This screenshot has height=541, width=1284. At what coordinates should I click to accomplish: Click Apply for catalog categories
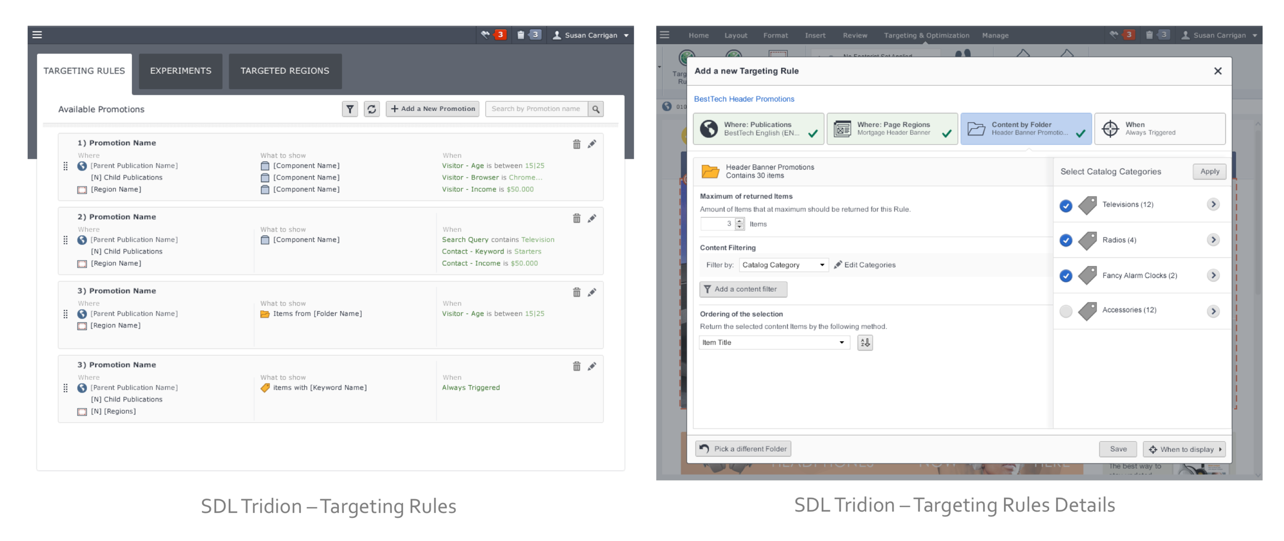point(1210,171)
